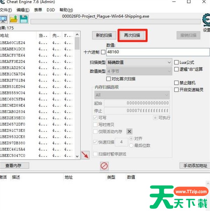Viewport: 210px width, 211px height.
Task: Click the value input field containing 48160
Action: click(x=157, y=52)
